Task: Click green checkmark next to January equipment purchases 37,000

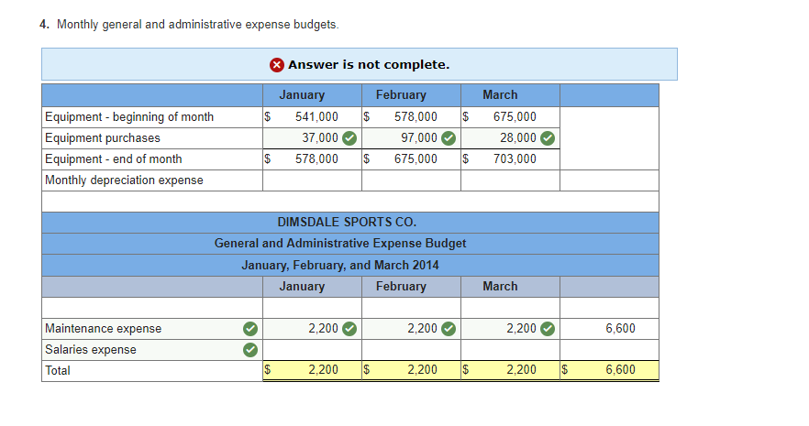Action: click(349, 138)
